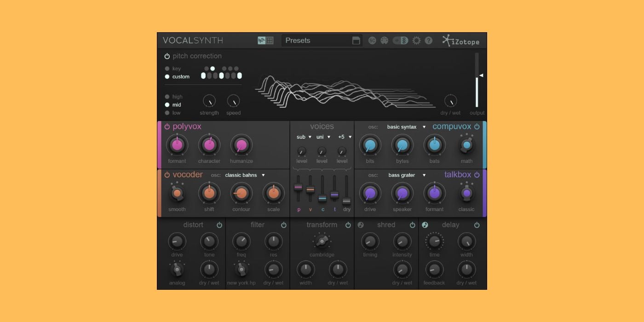644x322 pixels.
Task: Toggle the pitch correction power button
Action: (167, 56)
